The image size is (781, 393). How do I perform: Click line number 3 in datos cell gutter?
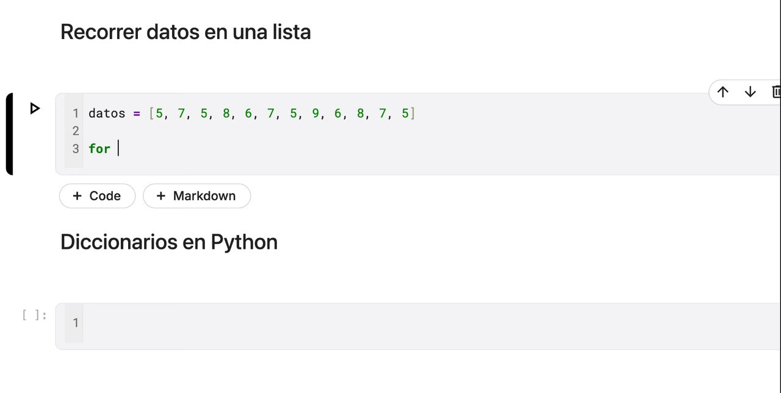pyautogui.click(x=76, y=148)
